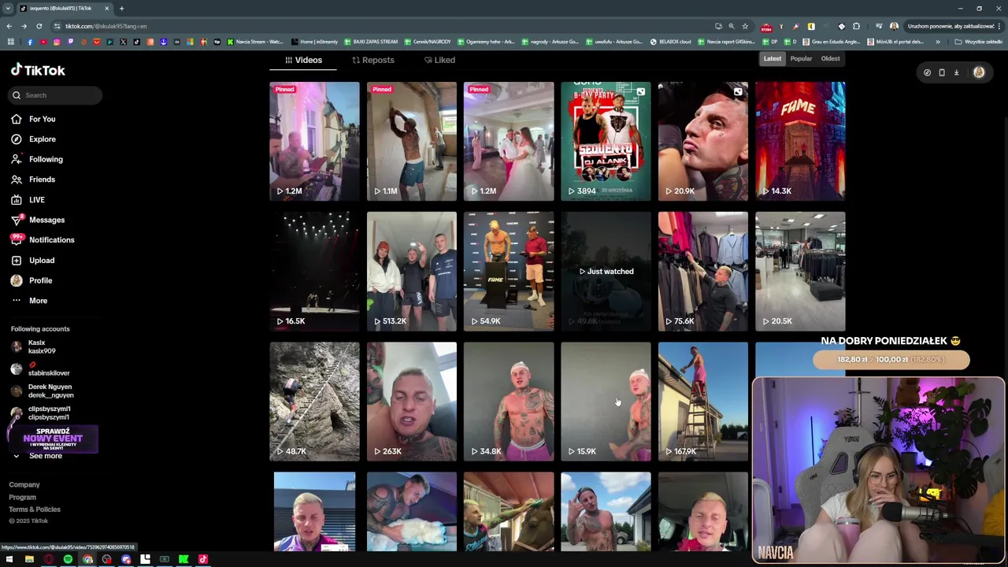The image size is (1008, 567).
Task: Click the TikTok logo
Action: (38, 70)
